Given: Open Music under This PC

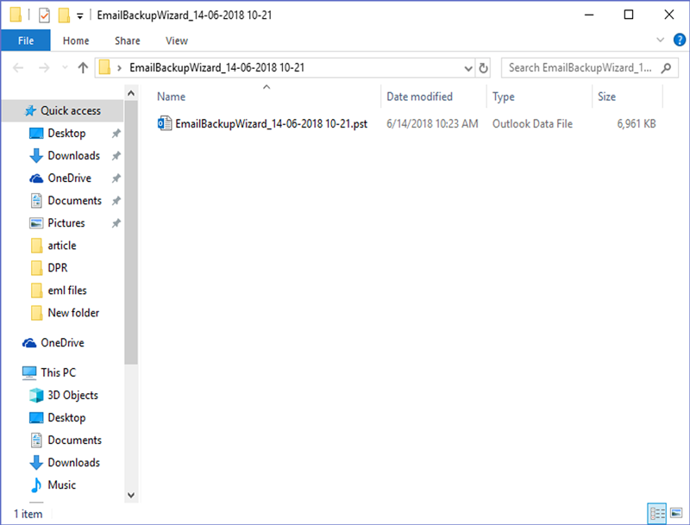Looking at the screenshot, I should pyautogui.click(x=61, y=484).
